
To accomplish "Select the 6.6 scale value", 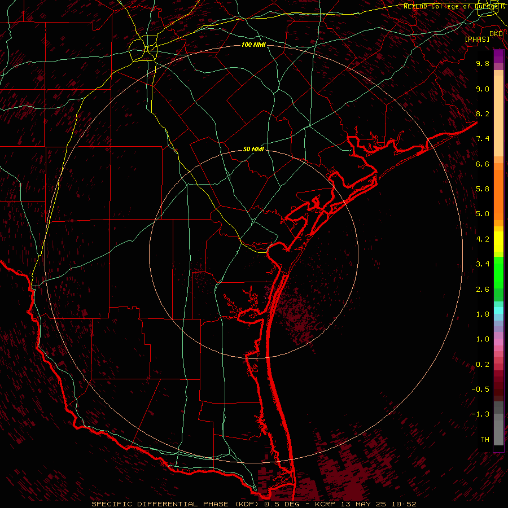I will pos(483,164).
